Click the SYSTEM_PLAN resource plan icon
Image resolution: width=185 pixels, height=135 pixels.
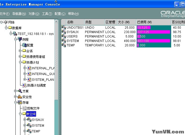click(29, 79)
